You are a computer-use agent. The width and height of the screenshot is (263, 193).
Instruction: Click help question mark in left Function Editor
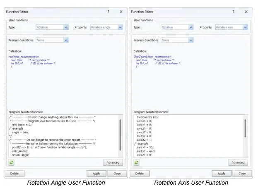click(x=108, y=12)
